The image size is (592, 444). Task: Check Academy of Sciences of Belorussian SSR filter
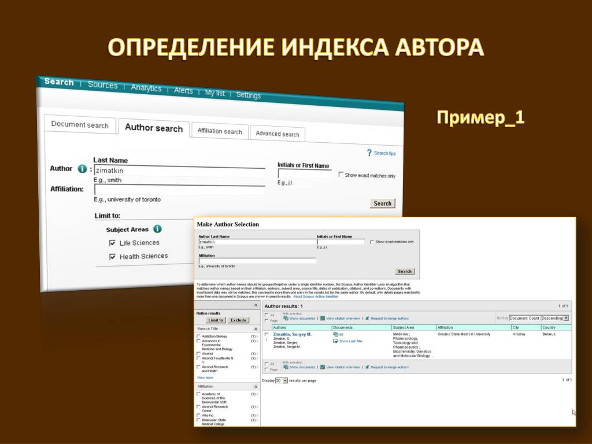(x=199, y=394)
